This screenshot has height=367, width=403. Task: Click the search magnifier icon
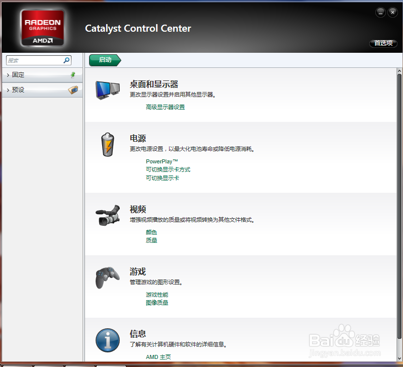(x=66, y=60)
